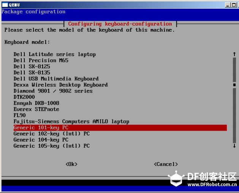Pick Dexxa Wireless Desktop Keyboard
The width and height of the screenshot is (239, 193).
click(61, 85)
